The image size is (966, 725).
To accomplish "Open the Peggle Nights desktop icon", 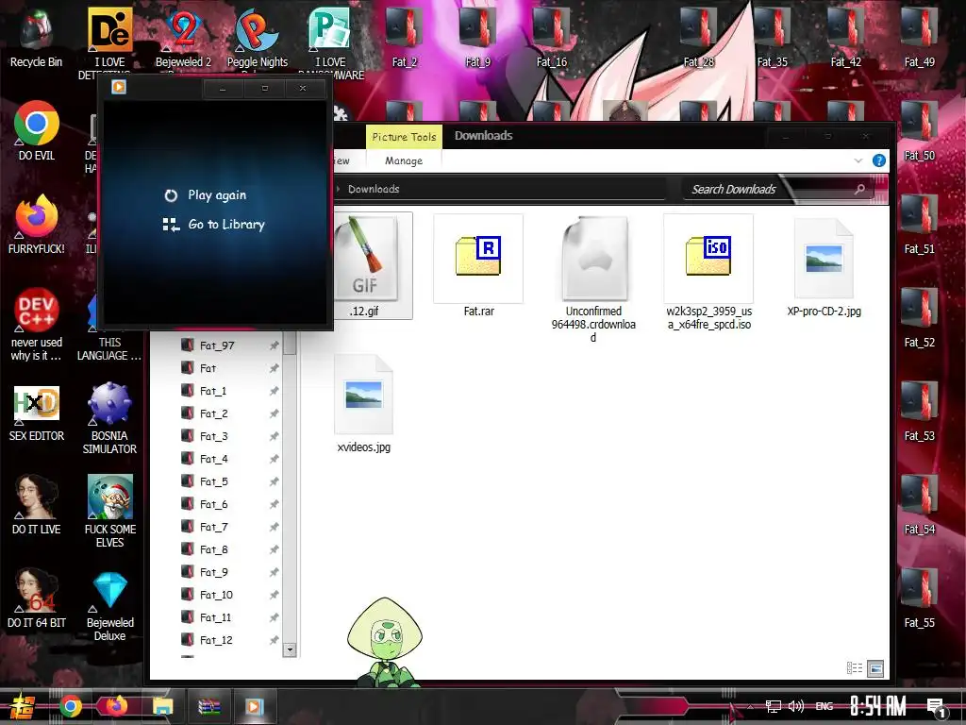I will (x=257, y=38).
